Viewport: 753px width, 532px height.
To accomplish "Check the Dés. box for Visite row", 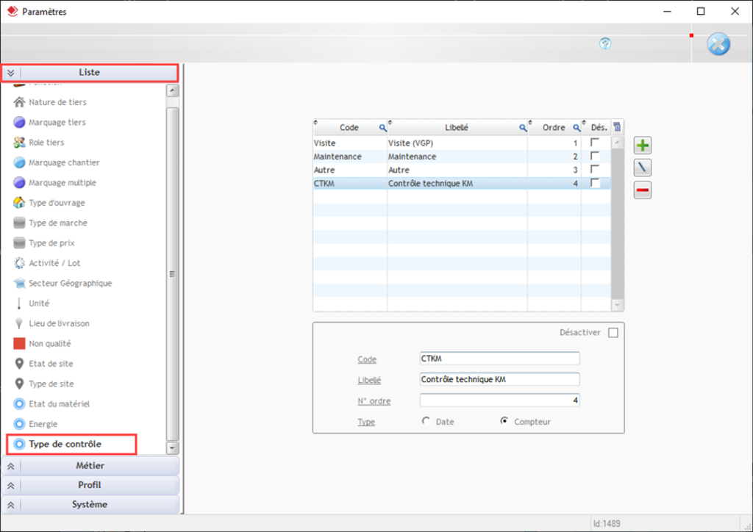I will 595,143.
